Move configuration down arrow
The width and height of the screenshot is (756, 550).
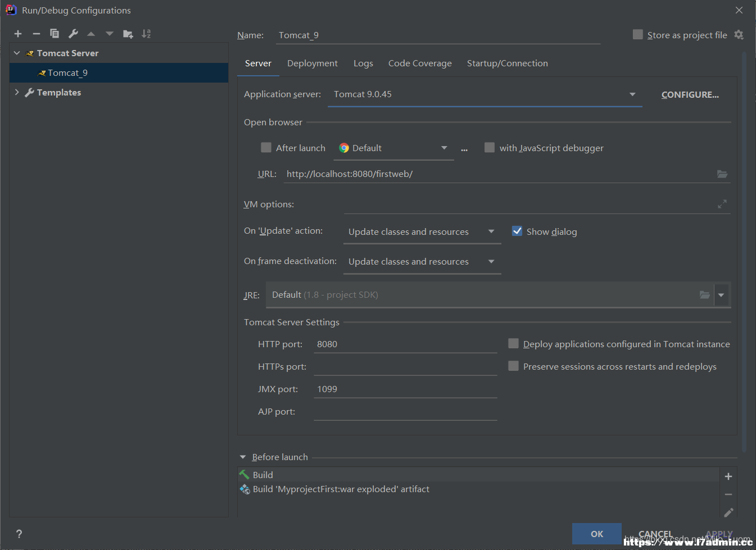(110, 34)
